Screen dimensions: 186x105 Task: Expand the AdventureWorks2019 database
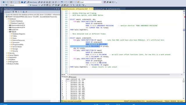tap(8, 27)
